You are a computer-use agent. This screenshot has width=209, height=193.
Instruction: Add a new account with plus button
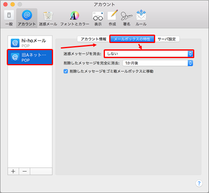pyautogui.click(x=13, y=171)
